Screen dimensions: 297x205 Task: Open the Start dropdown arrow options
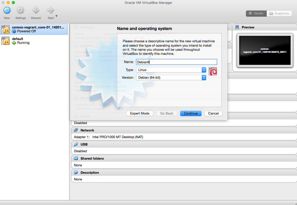[56, 16]
